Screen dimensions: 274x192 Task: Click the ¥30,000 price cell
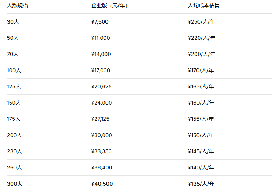[x=102, y=135]
